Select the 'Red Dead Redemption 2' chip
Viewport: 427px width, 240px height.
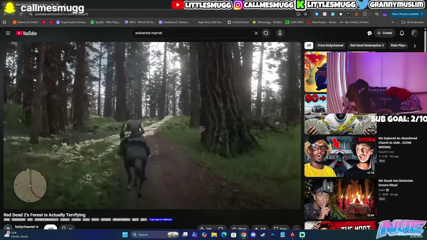(367, 45)
